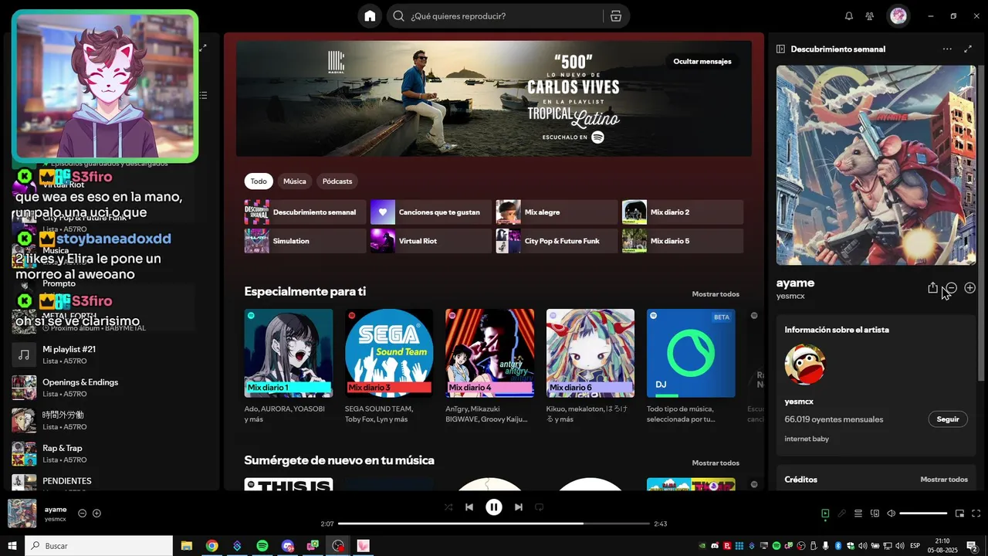Open connect to a device icon

[875, 514]
